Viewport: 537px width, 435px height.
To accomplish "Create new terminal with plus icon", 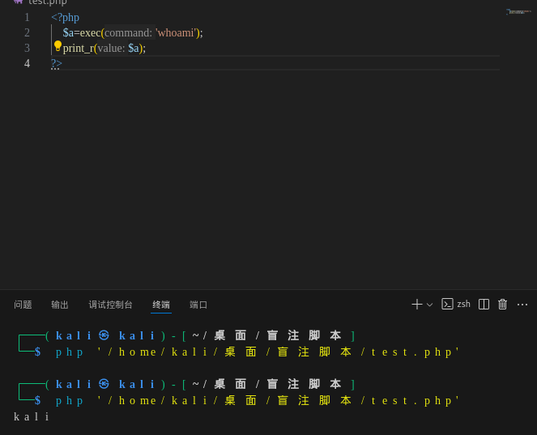I will [417, 304].
